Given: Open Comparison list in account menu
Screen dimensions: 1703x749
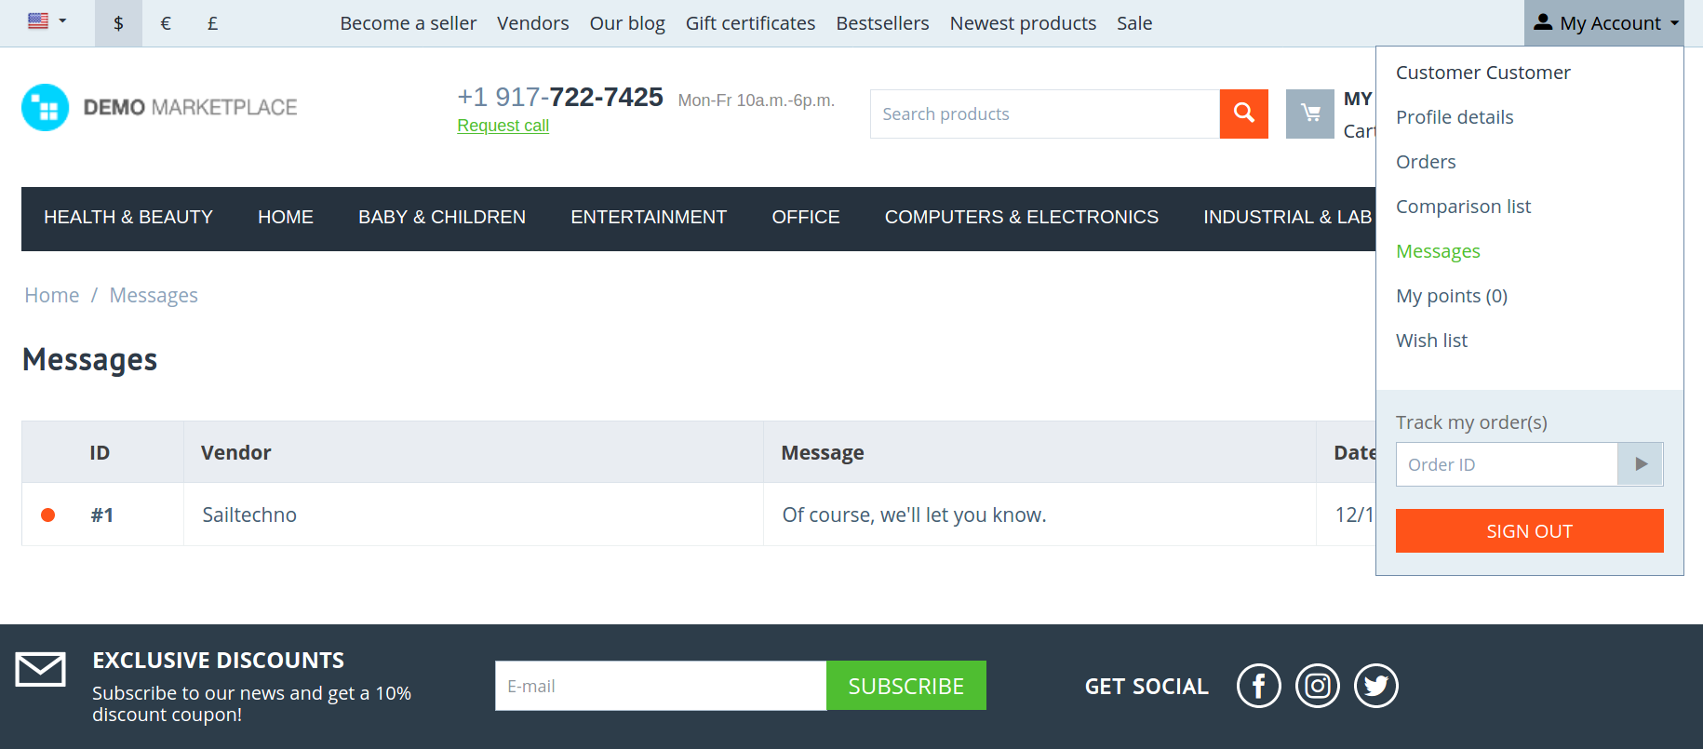Looking at the screenshot, I should coord(1463,207).
